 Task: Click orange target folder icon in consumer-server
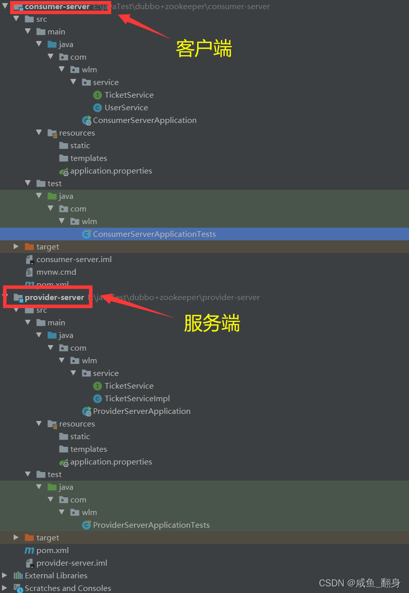[x=29, y=246]
